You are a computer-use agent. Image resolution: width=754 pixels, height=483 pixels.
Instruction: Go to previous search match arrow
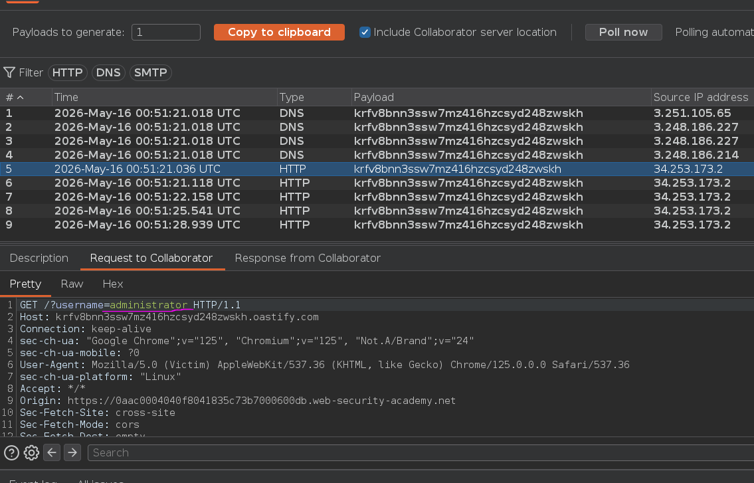coord(52,452)
